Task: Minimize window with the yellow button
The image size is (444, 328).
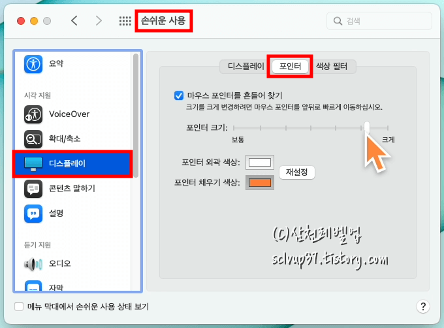Action: click(x=34, y=21)
